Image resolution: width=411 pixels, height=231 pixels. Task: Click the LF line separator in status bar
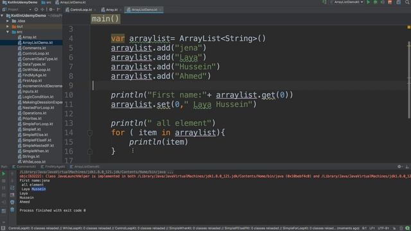click(x=372, y=228)
